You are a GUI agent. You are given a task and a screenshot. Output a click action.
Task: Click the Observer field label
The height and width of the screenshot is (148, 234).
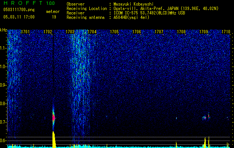point(76,4)
